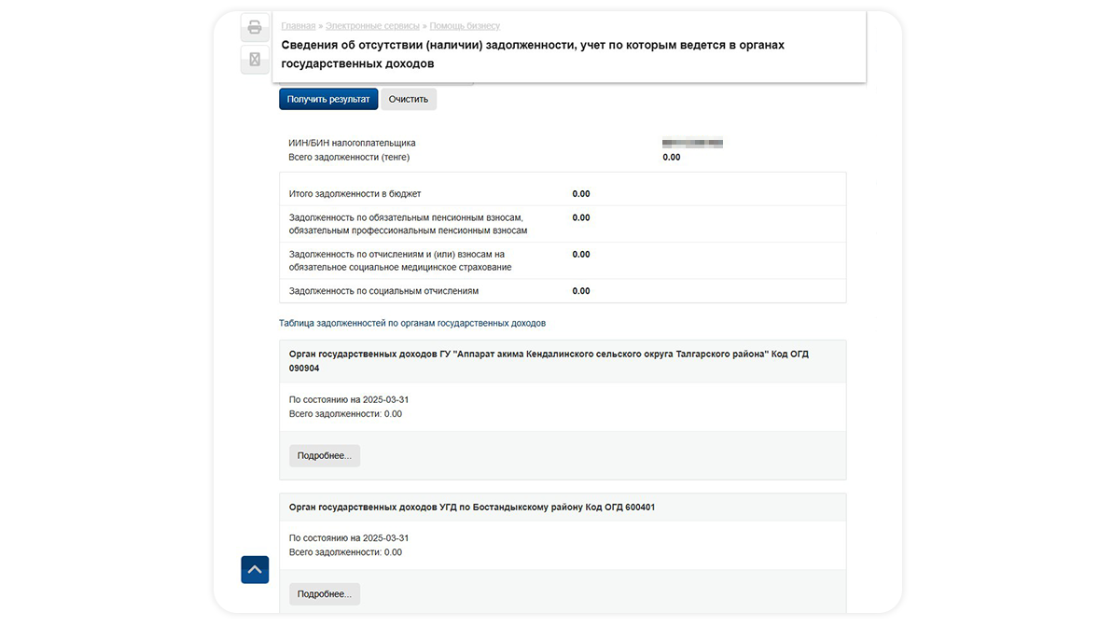Click the Очистить button
This screenshot has width=1113, height=626.
[408, 100]
